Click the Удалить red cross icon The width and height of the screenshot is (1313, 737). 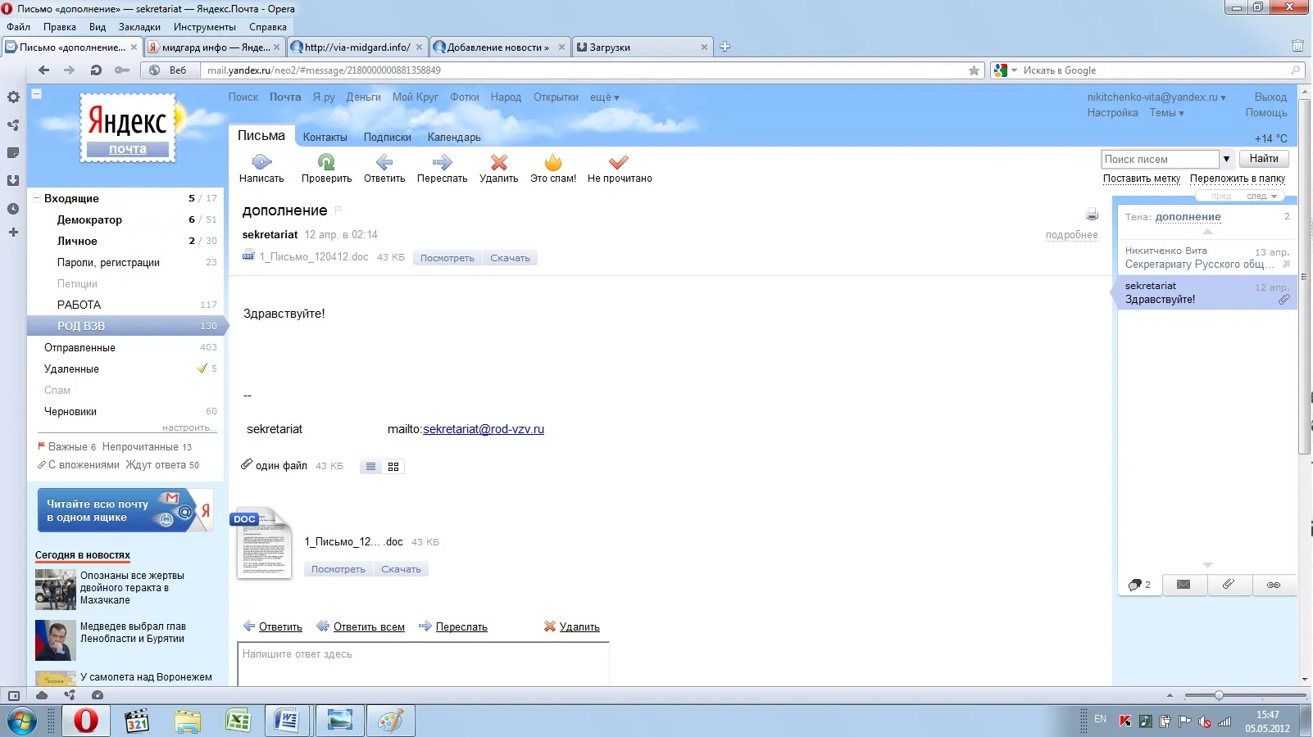click(499, 162)
